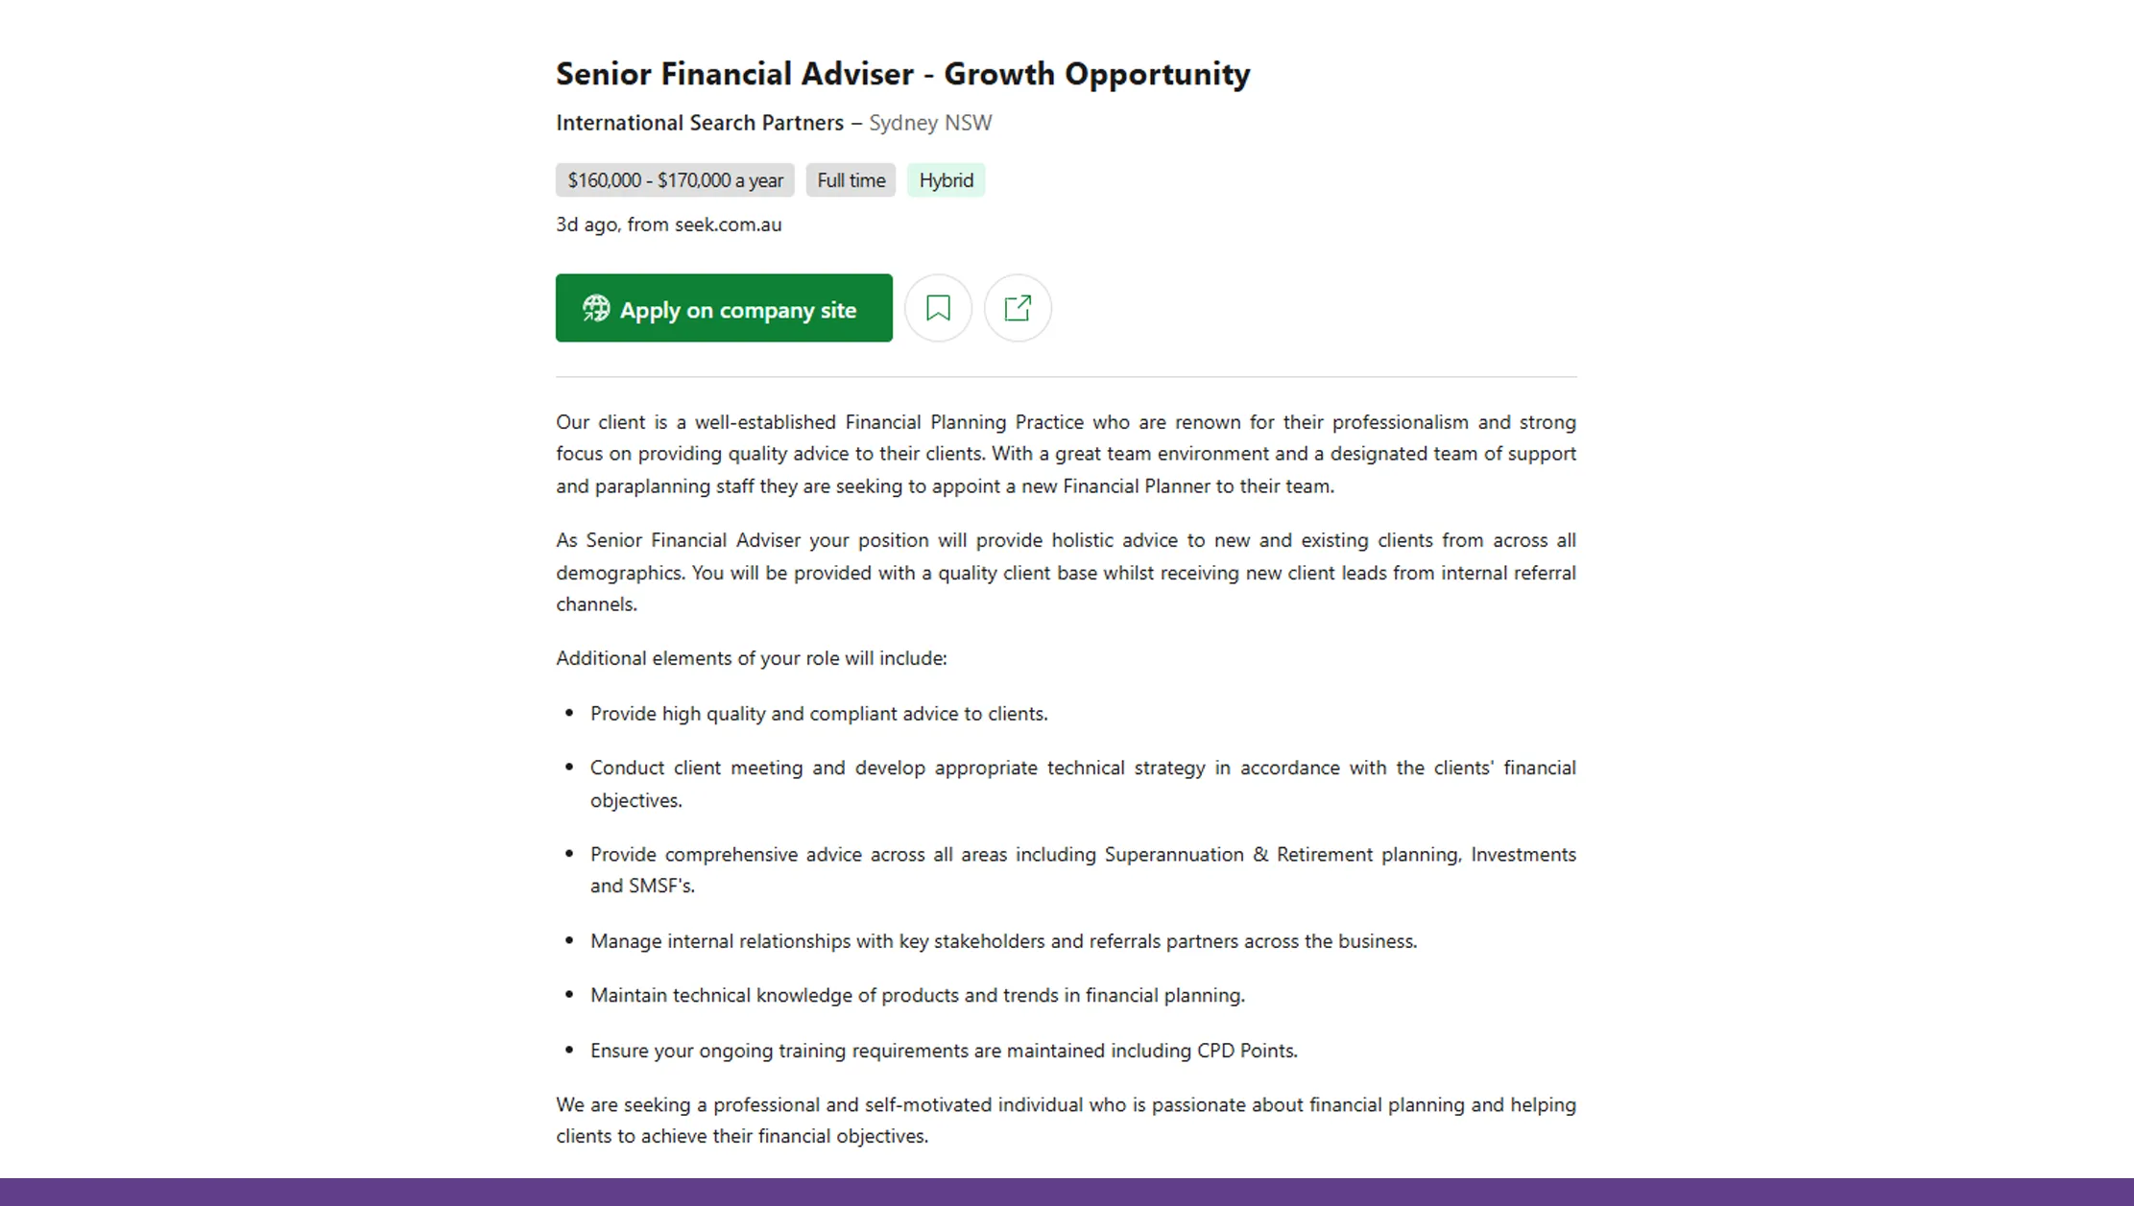
Task: Click the Hybrid work arrangement tag
Action: (x=946, y=180)
